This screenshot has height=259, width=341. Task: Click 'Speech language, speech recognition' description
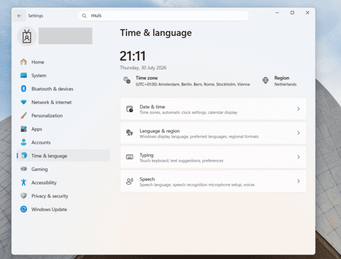click(197, 185)
